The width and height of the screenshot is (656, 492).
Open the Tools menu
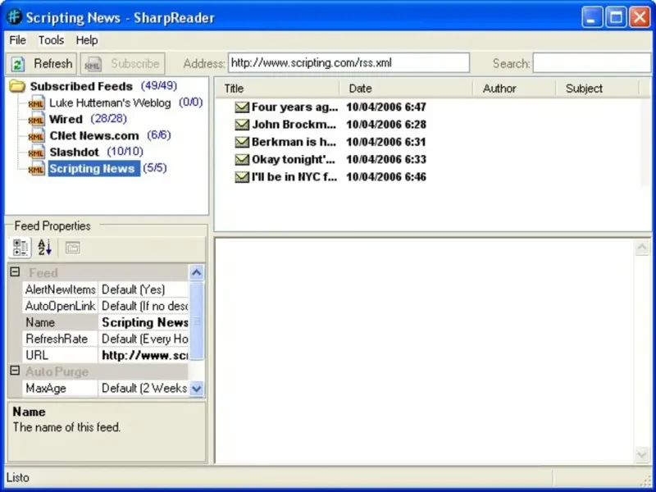pyautogui.click(x=51, y=40)
